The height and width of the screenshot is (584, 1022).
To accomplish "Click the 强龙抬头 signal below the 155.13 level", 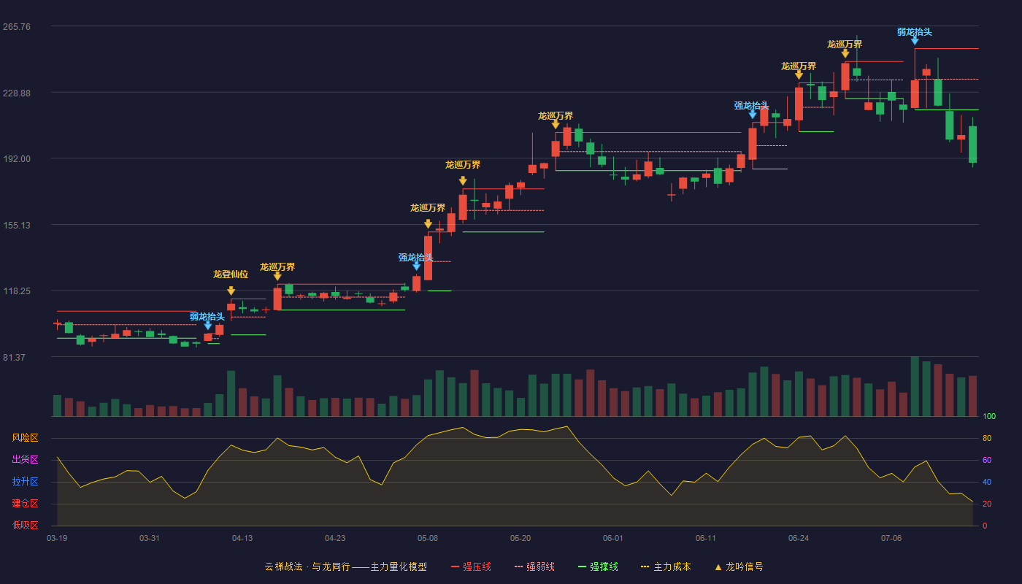I will coord(416,266).
